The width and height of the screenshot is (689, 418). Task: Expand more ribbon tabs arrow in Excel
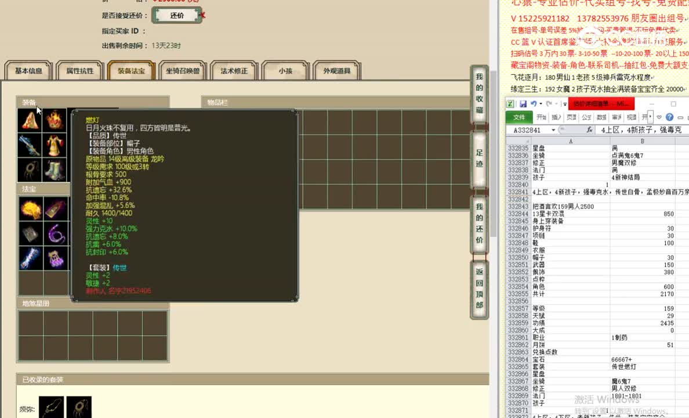tap(650, 117)
